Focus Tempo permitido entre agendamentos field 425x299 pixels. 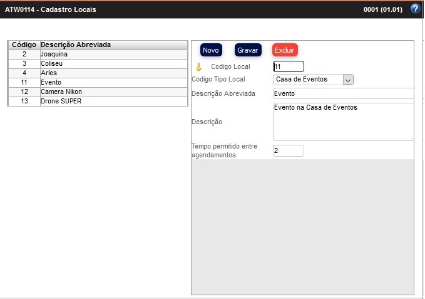pos(289,151)
